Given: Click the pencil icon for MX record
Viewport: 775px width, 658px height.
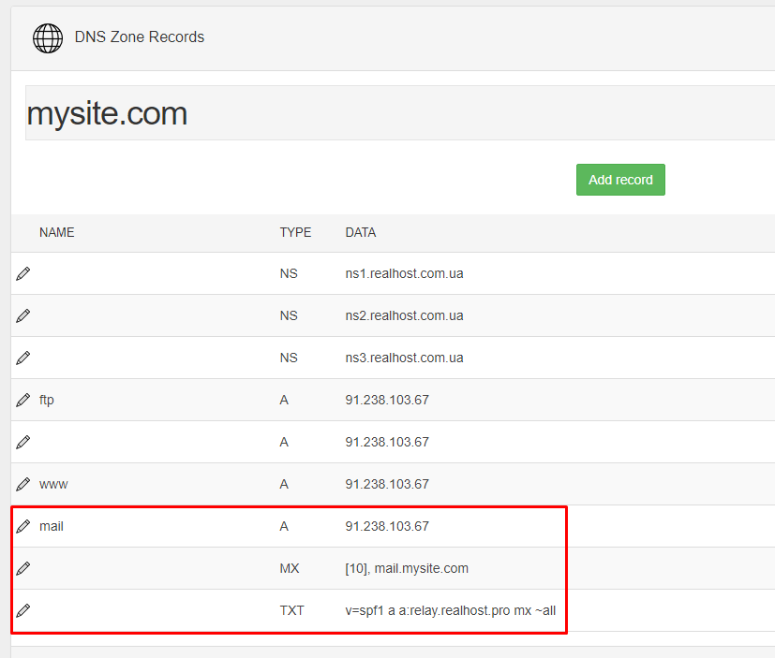Looking at the screenshot, I should (23, 568).
